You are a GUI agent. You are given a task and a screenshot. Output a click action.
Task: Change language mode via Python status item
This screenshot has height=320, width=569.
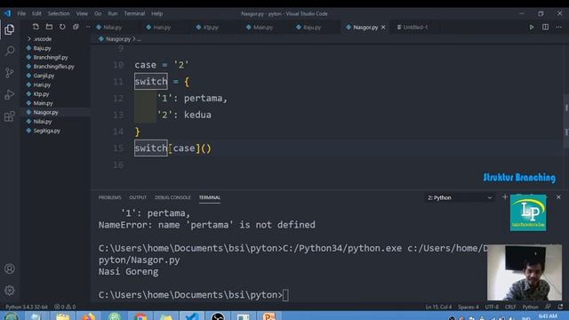coord(530,307)
